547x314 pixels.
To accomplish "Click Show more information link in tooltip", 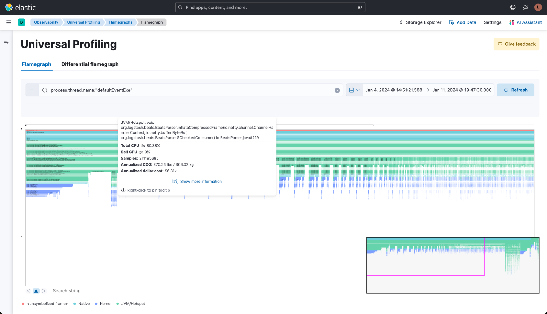I will pyautogui.click(x=201, y=182).
